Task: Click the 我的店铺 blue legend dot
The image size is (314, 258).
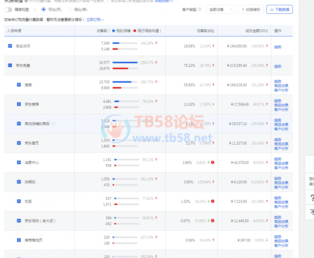Action: [x=114, y=31]
